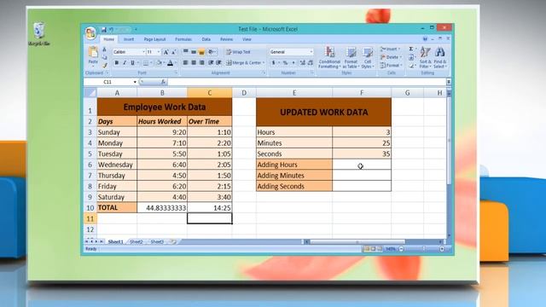
Task: Toggle the highlighted Bottom Align button
Action: point(201,52)
